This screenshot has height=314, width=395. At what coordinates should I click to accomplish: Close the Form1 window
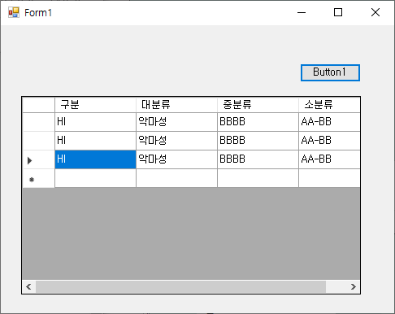(375, 12)
